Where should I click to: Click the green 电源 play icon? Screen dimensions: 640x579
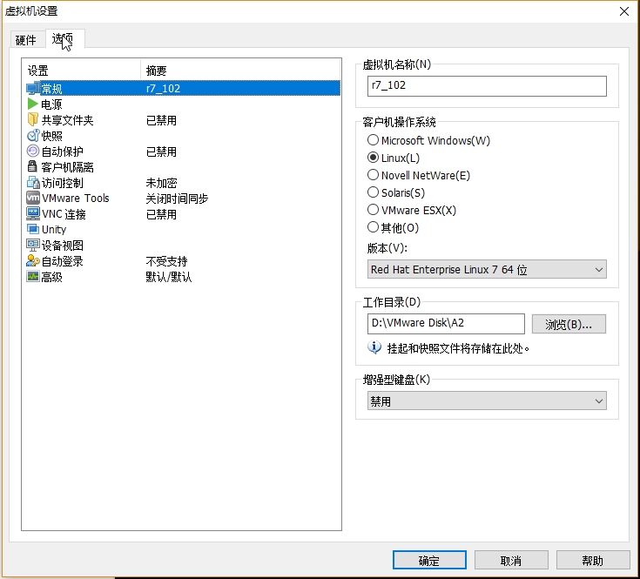[33, 104]
